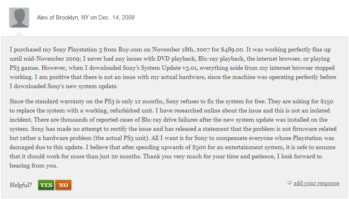Click the speech bubble icon beside add your response

pyautogui.click(x=290, y=183)
